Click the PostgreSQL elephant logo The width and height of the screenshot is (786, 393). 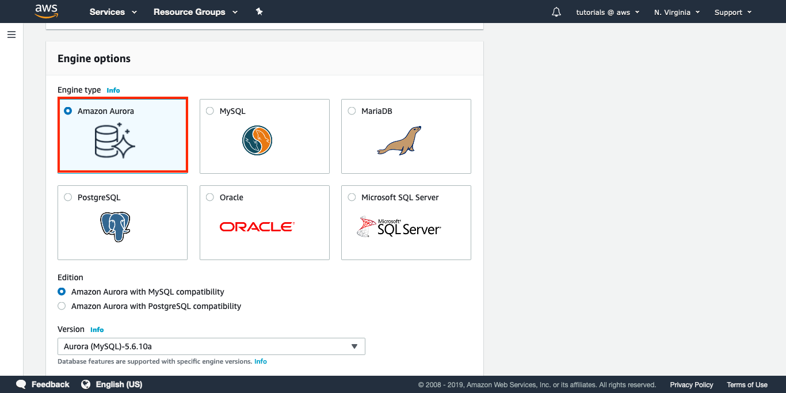[x=115, y=226]
